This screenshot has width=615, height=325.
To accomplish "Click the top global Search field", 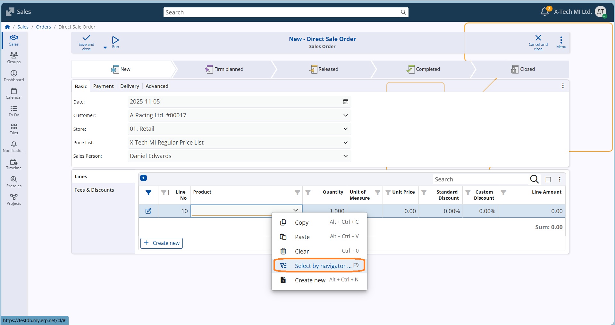I will [282, 13].
